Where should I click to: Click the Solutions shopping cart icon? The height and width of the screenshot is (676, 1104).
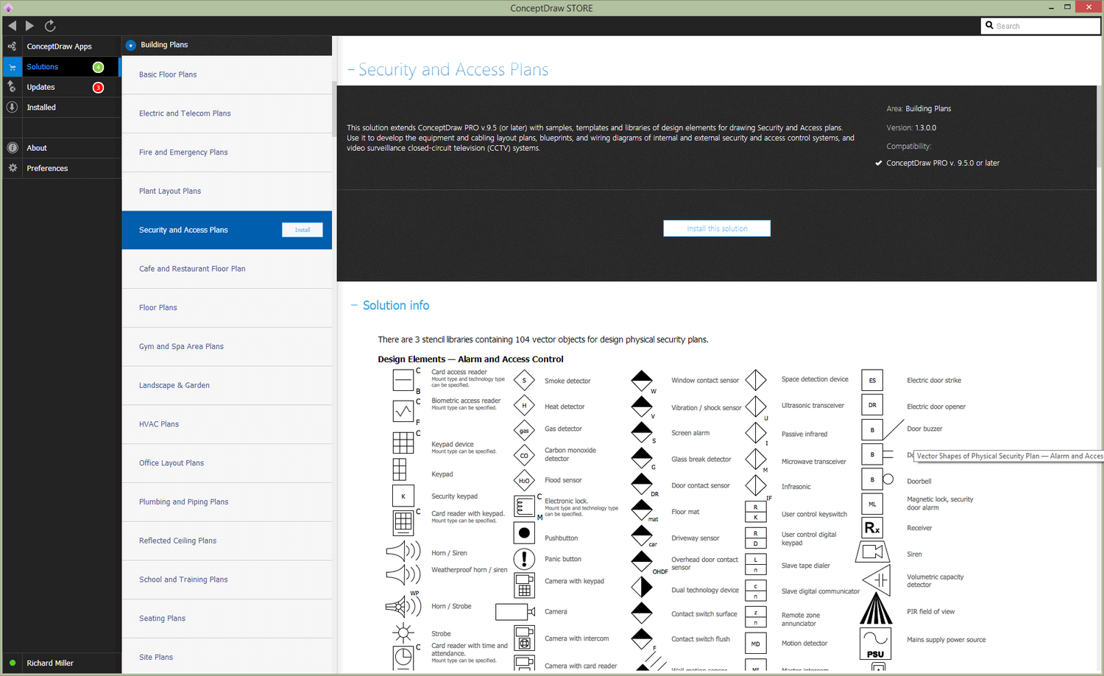tap(12, 67)
